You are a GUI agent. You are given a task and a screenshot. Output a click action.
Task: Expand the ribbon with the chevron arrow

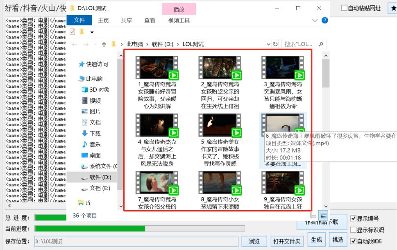pos(314,20)
